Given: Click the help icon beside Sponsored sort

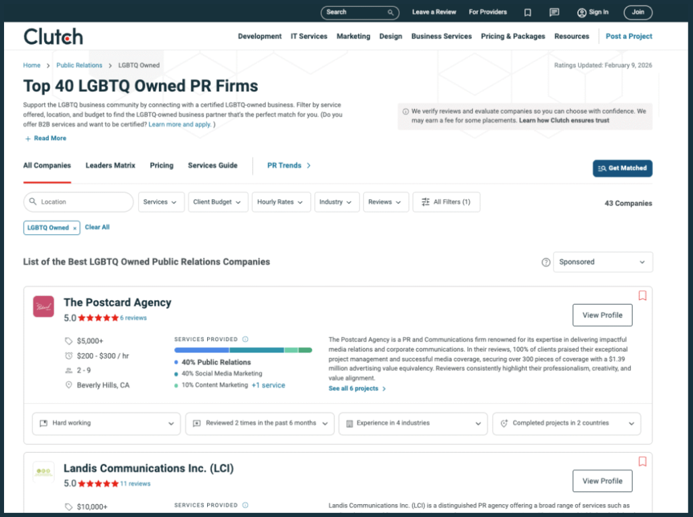Looking at the screenshot, I should 546,263.
